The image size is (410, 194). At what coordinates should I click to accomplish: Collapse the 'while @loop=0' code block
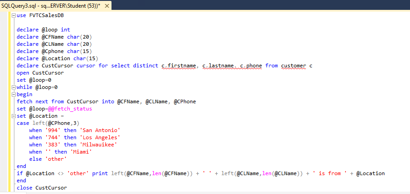tap(13, 87)
